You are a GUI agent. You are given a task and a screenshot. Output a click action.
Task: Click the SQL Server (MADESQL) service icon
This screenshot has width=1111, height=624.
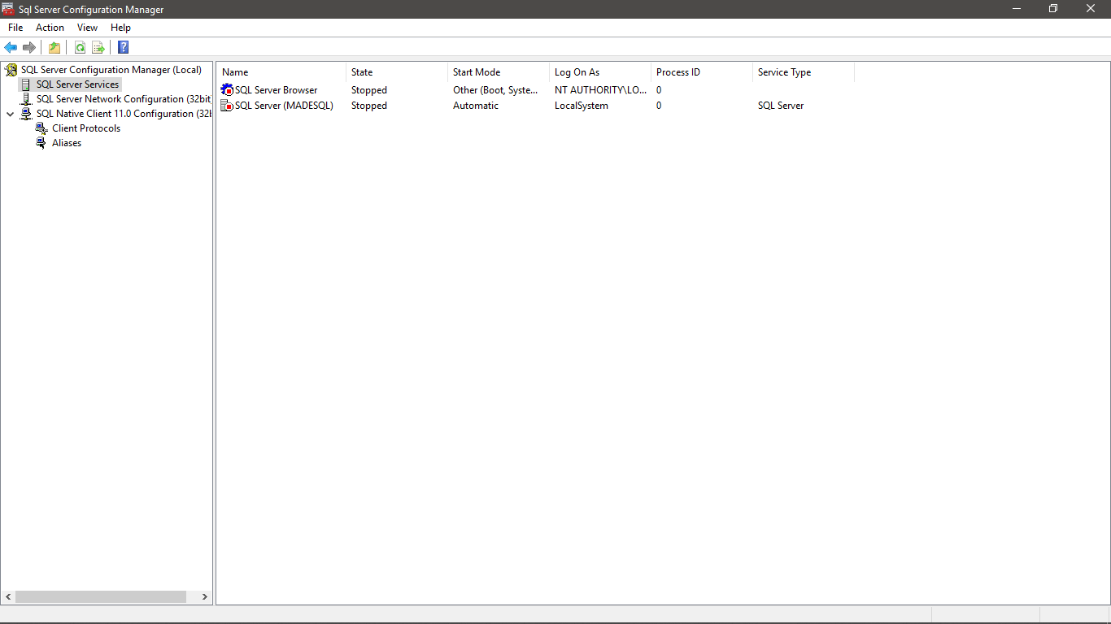coord(227,106)
